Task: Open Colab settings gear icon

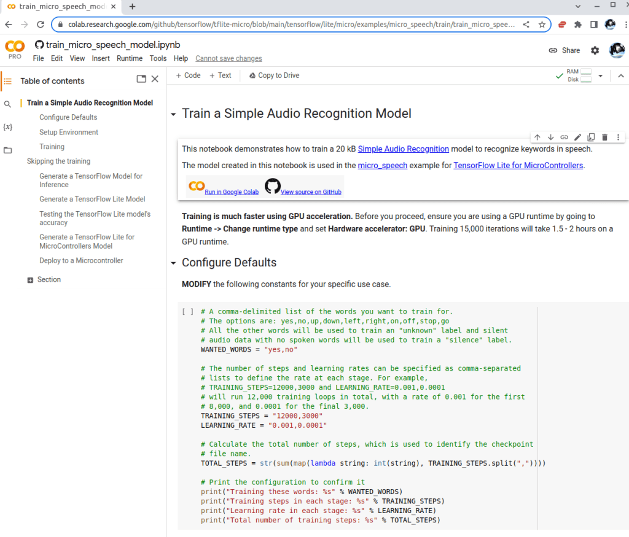Action: 595,50
